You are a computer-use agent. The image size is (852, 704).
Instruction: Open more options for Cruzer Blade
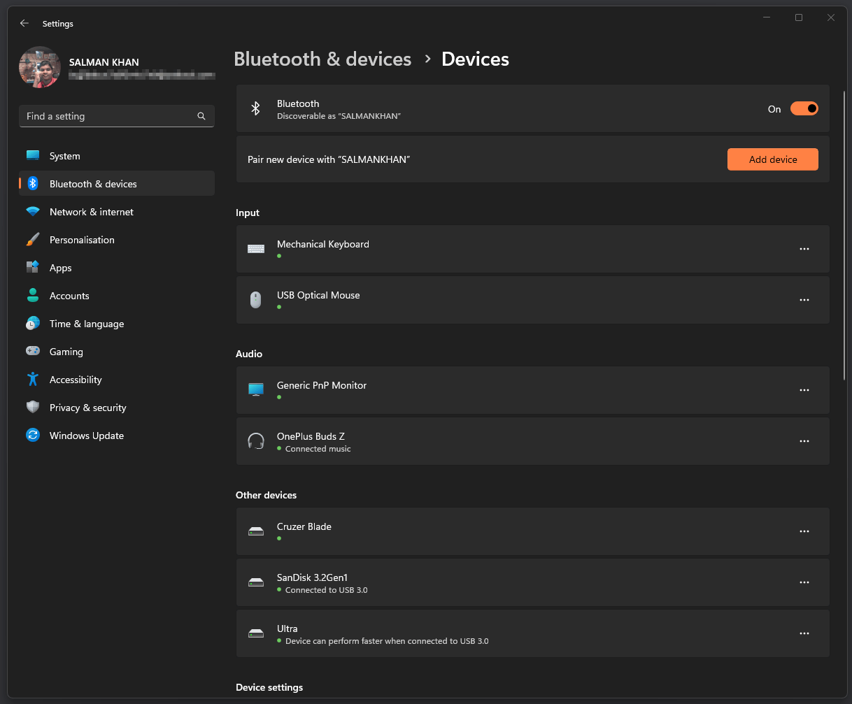tap(804, 531)
